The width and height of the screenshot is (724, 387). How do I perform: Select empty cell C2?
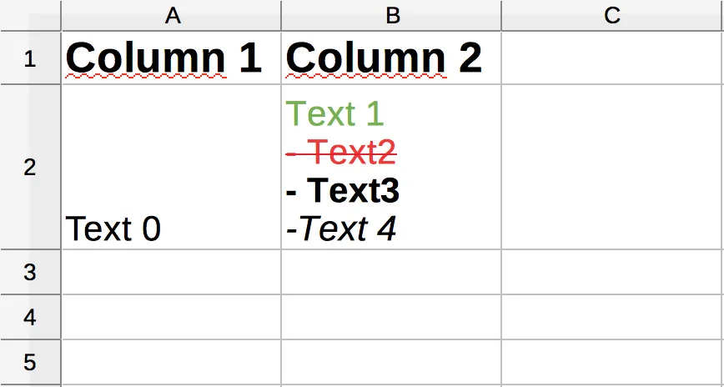pyautogui.click(x=611, y=167)
